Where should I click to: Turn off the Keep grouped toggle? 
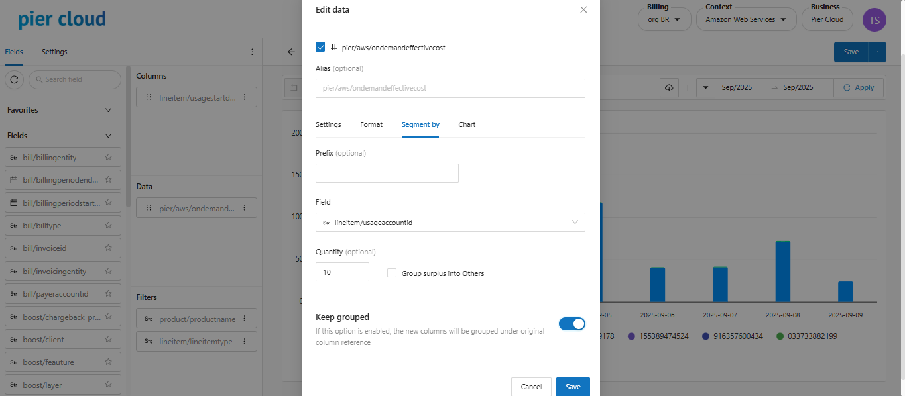click(x=572, y=323)
